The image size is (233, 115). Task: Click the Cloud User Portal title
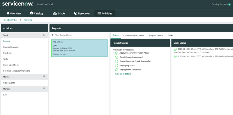point(45,4)
